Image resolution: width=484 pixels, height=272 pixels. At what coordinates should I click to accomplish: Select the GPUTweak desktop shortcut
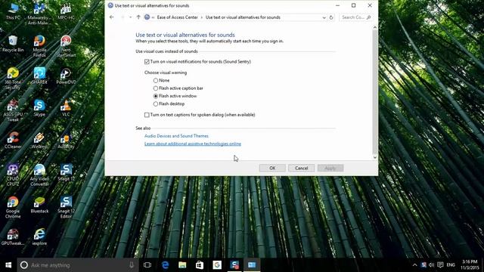click(x=13, y=236)
